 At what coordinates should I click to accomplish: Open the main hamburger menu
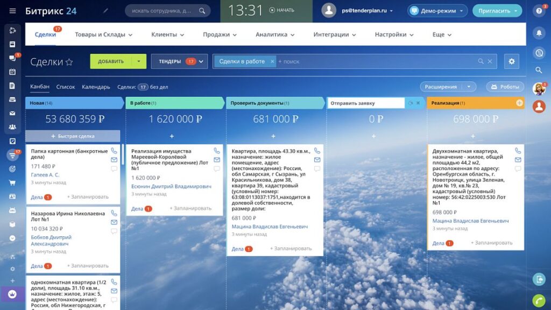[x=12, y=11]
